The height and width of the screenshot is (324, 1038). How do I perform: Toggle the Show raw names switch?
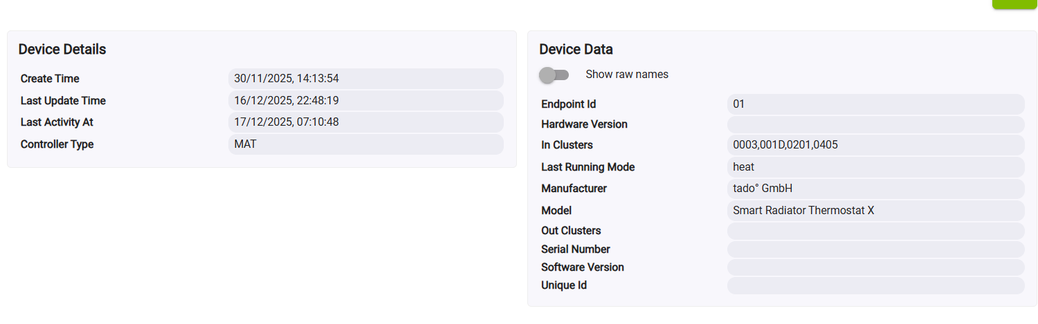click(x=554, y=75)
